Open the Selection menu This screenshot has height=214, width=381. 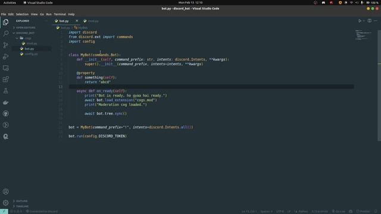coord(22,14)
